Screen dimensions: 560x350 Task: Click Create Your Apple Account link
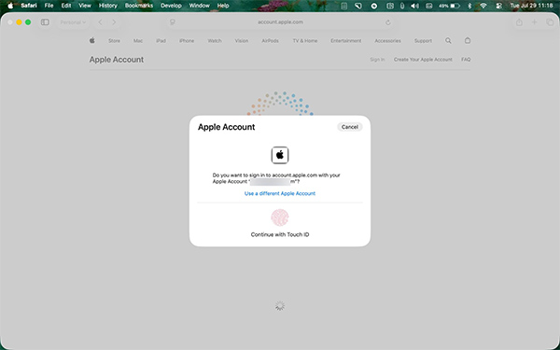423,60
